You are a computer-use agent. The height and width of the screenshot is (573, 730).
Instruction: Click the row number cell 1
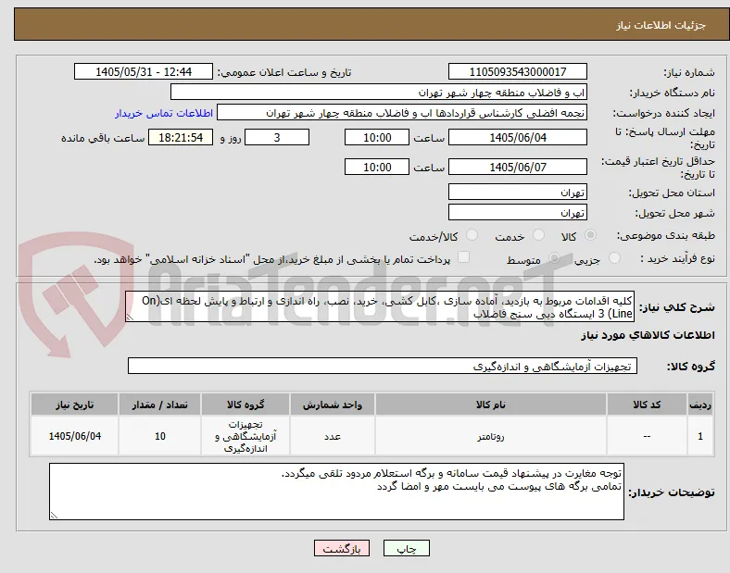(x=700, y=436)
